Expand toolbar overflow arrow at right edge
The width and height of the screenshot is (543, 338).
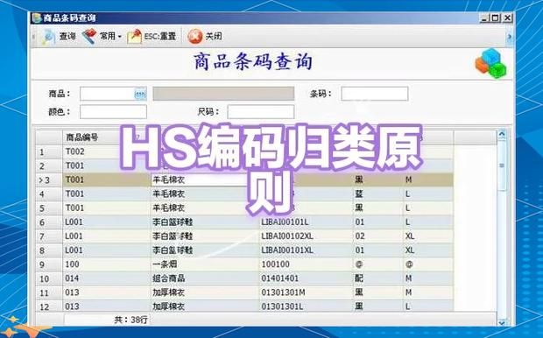pyautogui.click(x=510, y=37)
